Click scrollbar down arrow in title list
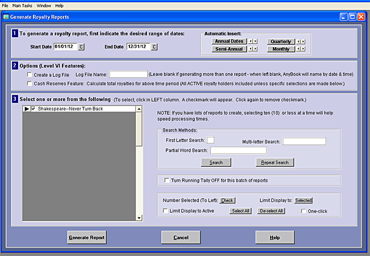370x256 pixels. click(139, 218)
